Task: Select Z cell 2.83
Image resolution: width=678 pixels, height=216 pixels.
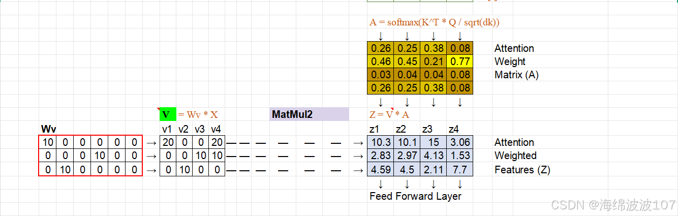Action: pos(380,156)
